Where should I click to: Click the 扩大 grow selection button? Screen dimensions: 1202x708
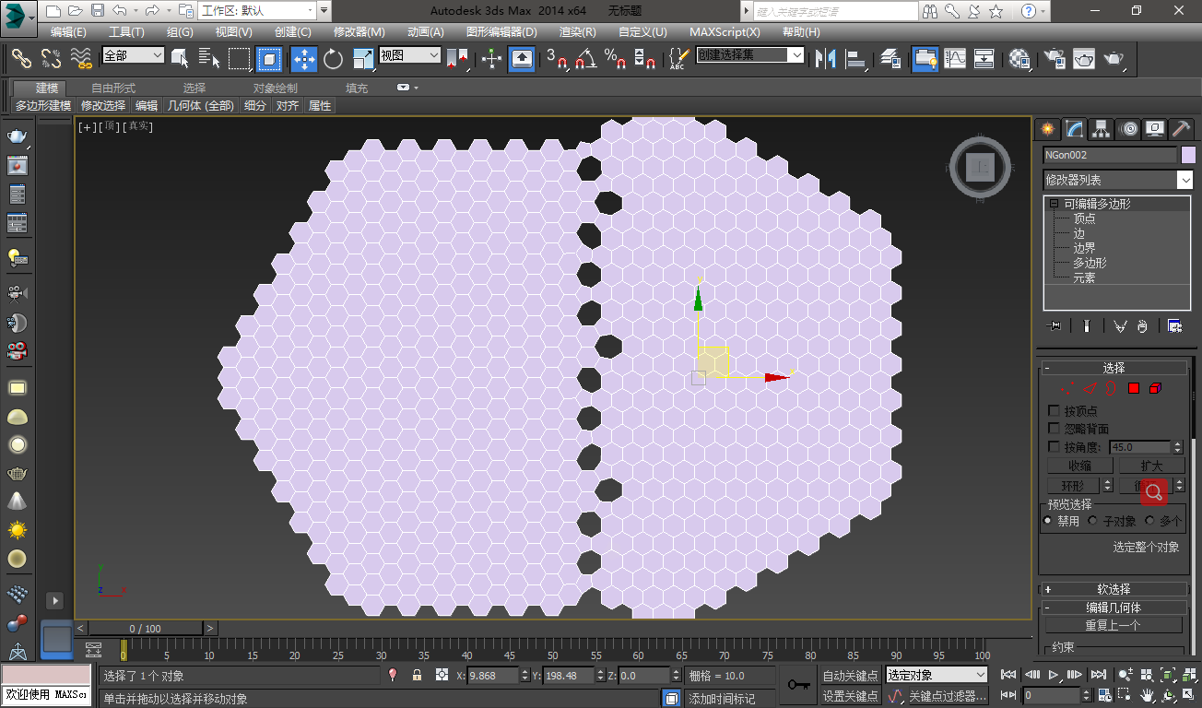point(1152,466)
